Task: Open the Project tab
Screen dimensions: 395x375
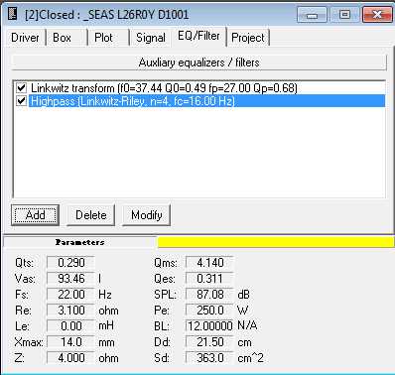Action: [248, 38]
